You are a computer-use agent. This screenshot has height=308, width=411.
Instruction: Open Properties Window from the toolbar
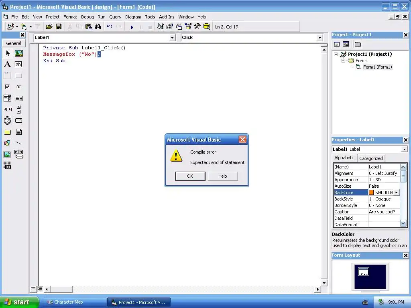[170, 26]
